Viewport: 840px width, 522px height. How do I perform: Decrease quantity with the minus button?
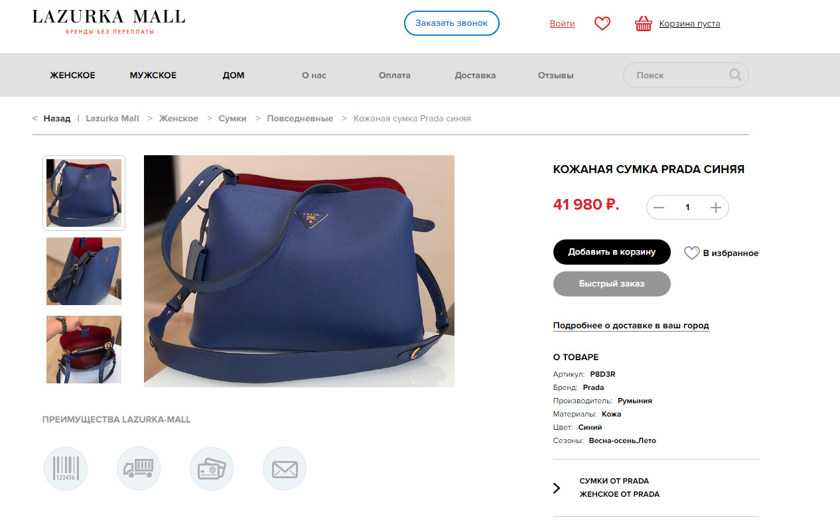pyautogui.click(x=658, y=208)
